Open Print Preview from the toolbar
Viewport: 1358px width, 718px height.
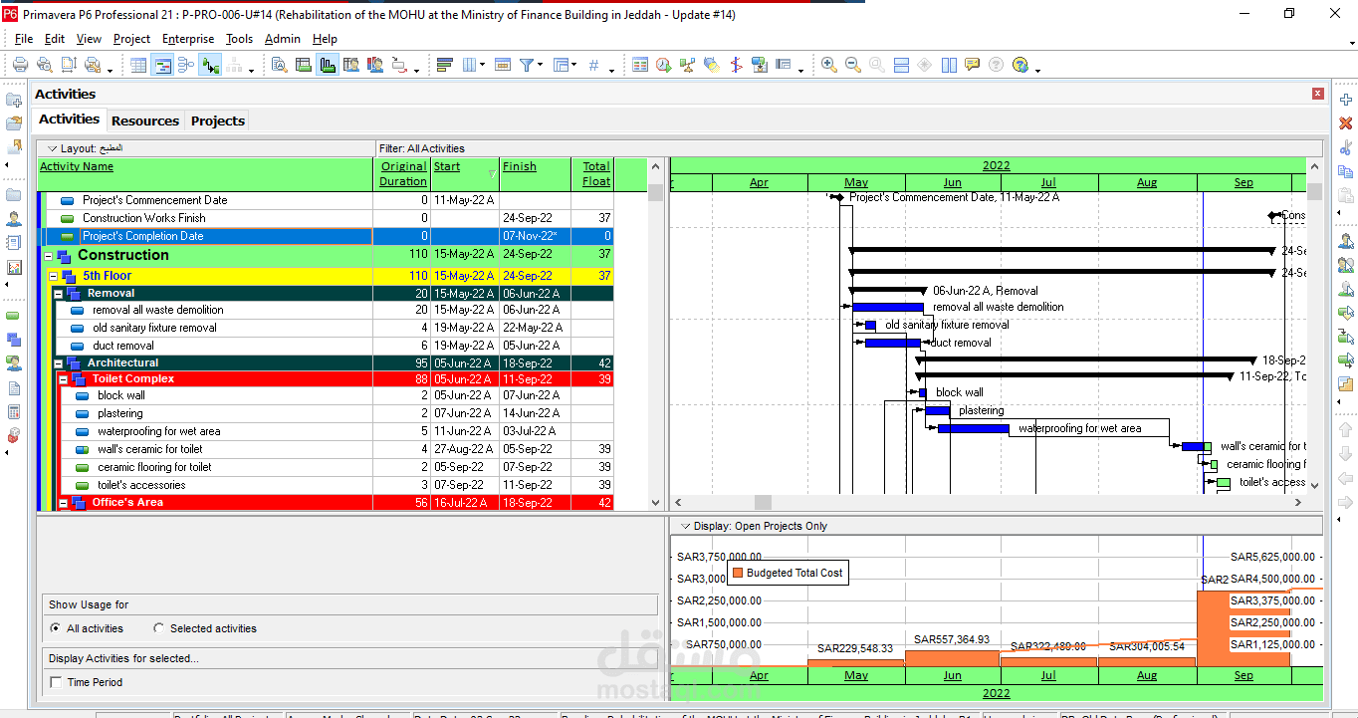(x=44, y=65)
